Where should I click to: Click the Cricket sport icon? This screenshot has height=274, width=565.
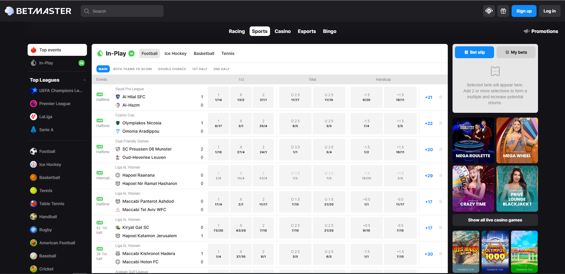[34, 269]
